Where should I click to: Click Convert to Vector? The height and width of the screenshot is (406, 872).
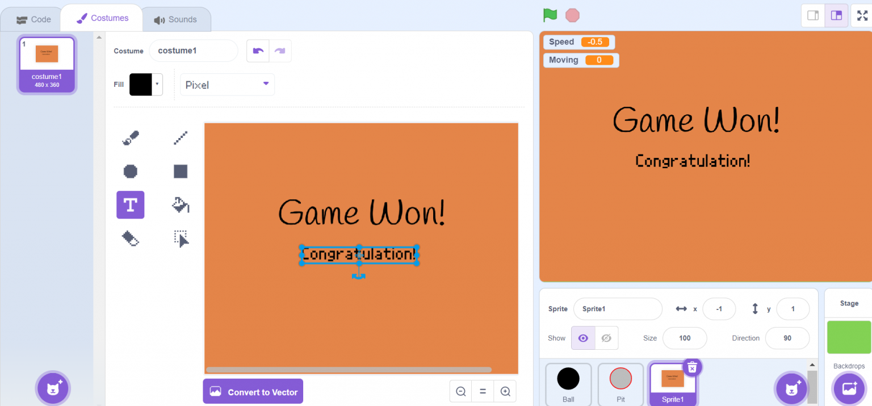[x=253, y=391]
